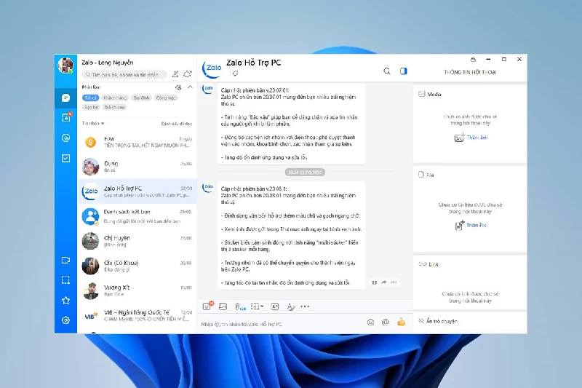Open the File section header
This screenshot has width=582, height=388.
pyautogui.click(x=426, y=175)
